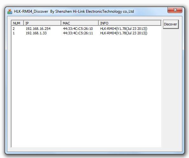Viewport: 189px width, 158px height.
Task: Click the window title text
Action: pyautogui.click(x=74, y=11)
